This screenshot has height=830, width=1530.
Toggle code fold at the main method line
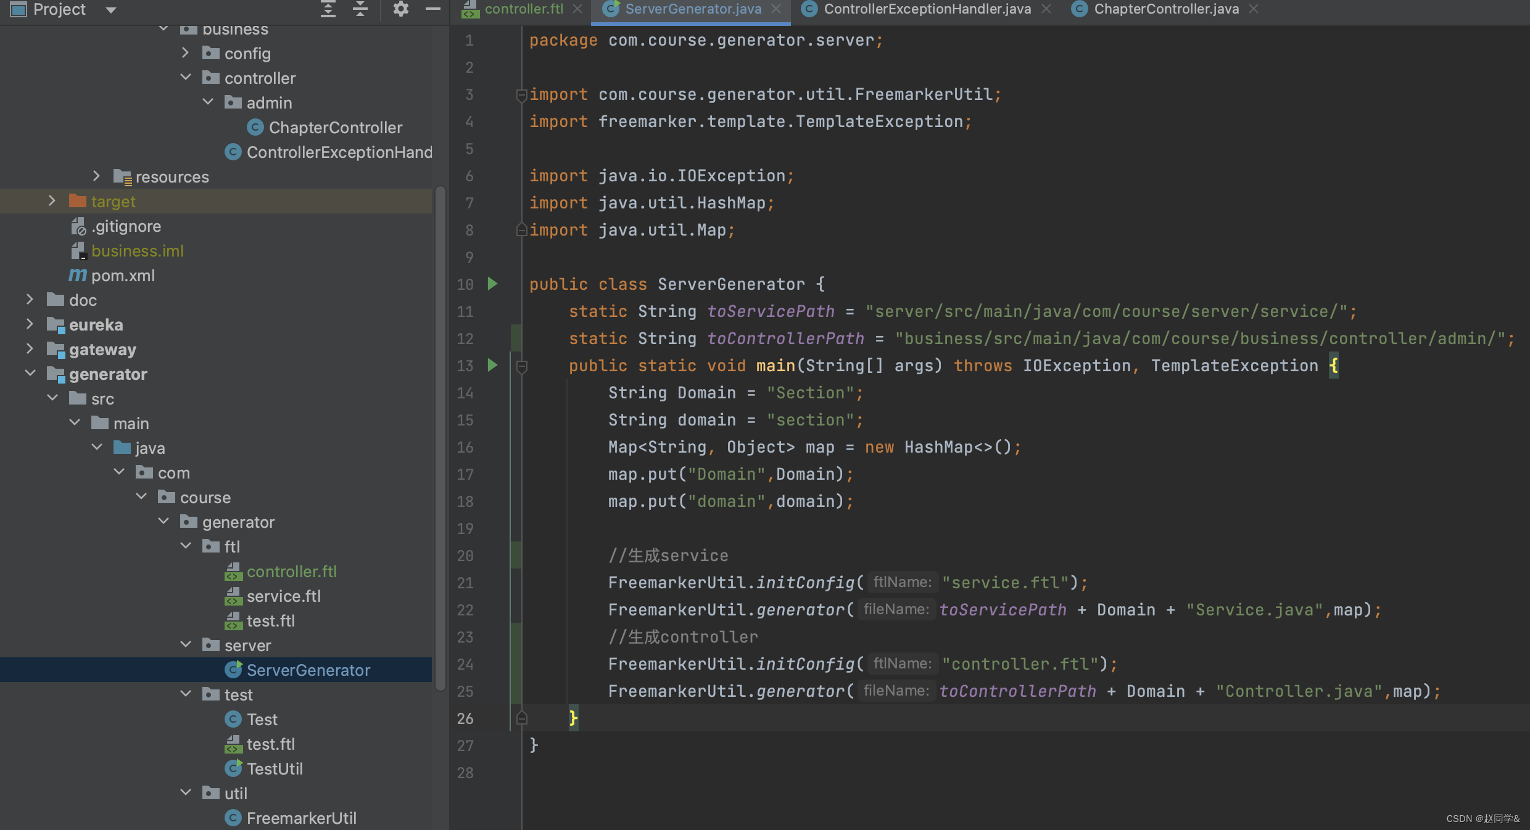(x=521, y=366)
